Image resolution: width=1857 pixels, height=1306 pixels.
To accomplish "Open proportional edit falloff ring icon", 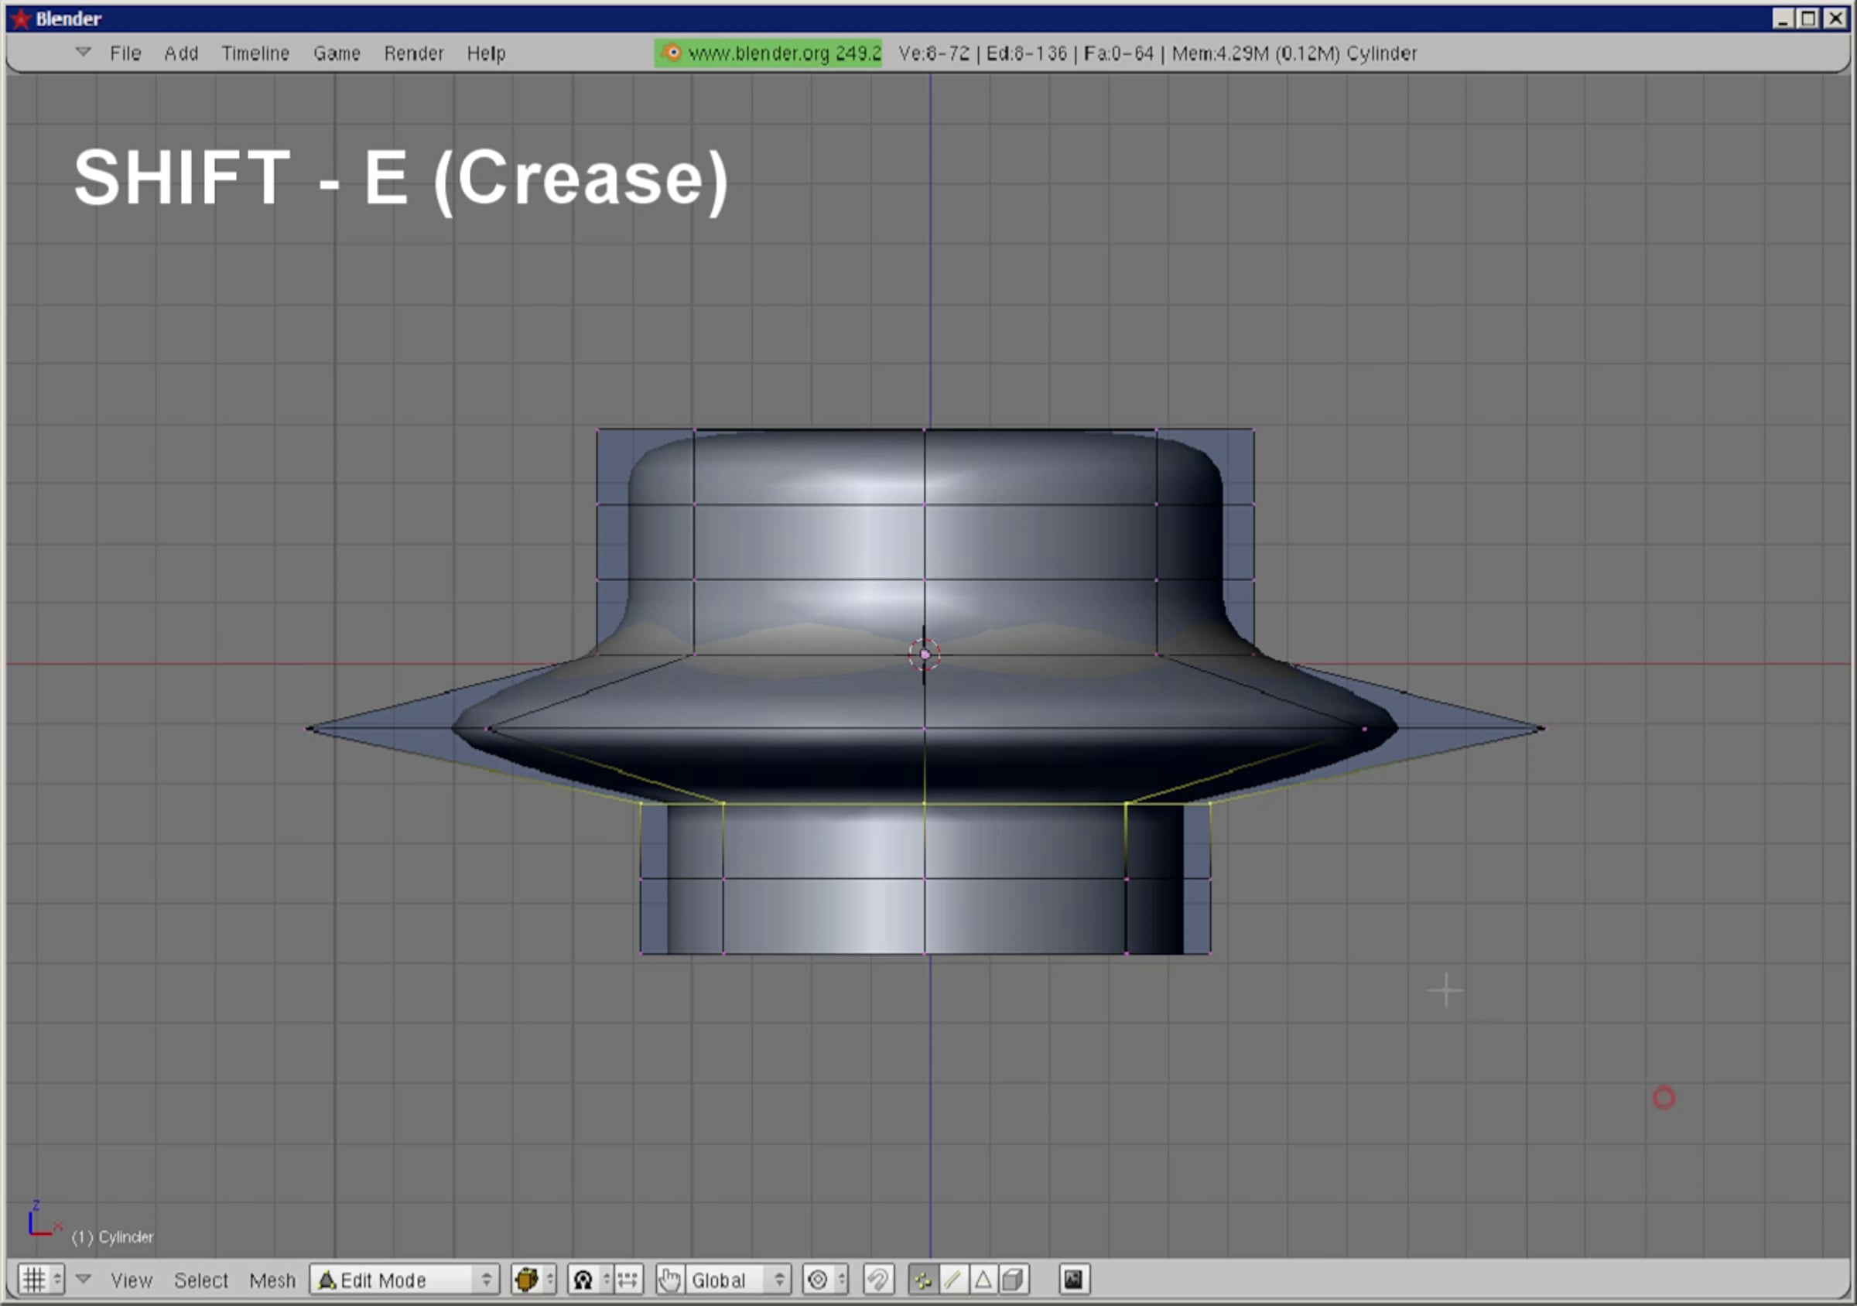I will coord(818,1280).
